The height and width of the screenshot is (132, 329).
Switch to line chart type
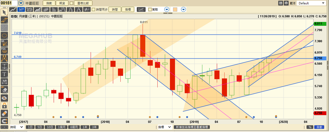pyautogui.click(x=13, y=9)
